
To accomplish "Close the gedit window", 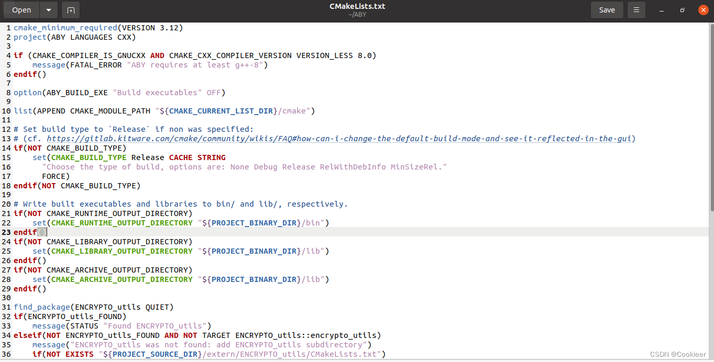I will pos(703,10).
